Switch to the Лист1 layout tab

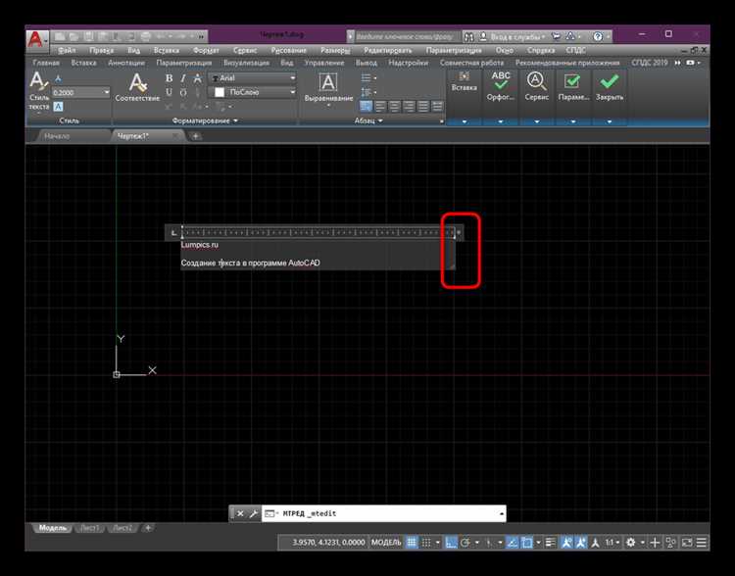click(89, 528)
